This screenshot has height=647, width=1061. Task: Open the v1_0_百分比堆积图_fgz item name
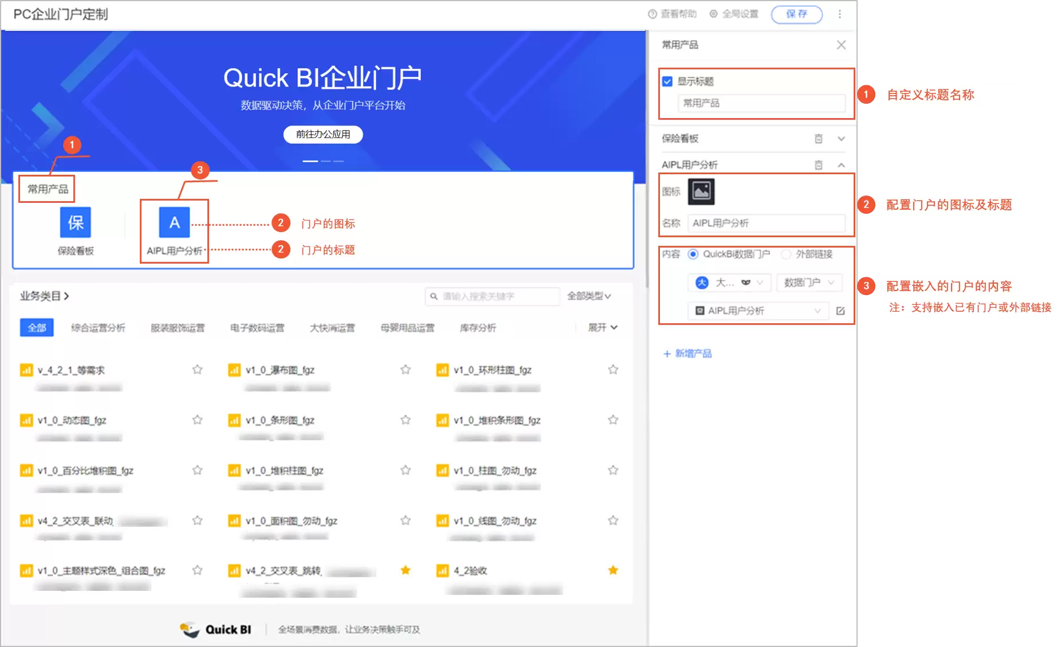(x=85, y=470)
